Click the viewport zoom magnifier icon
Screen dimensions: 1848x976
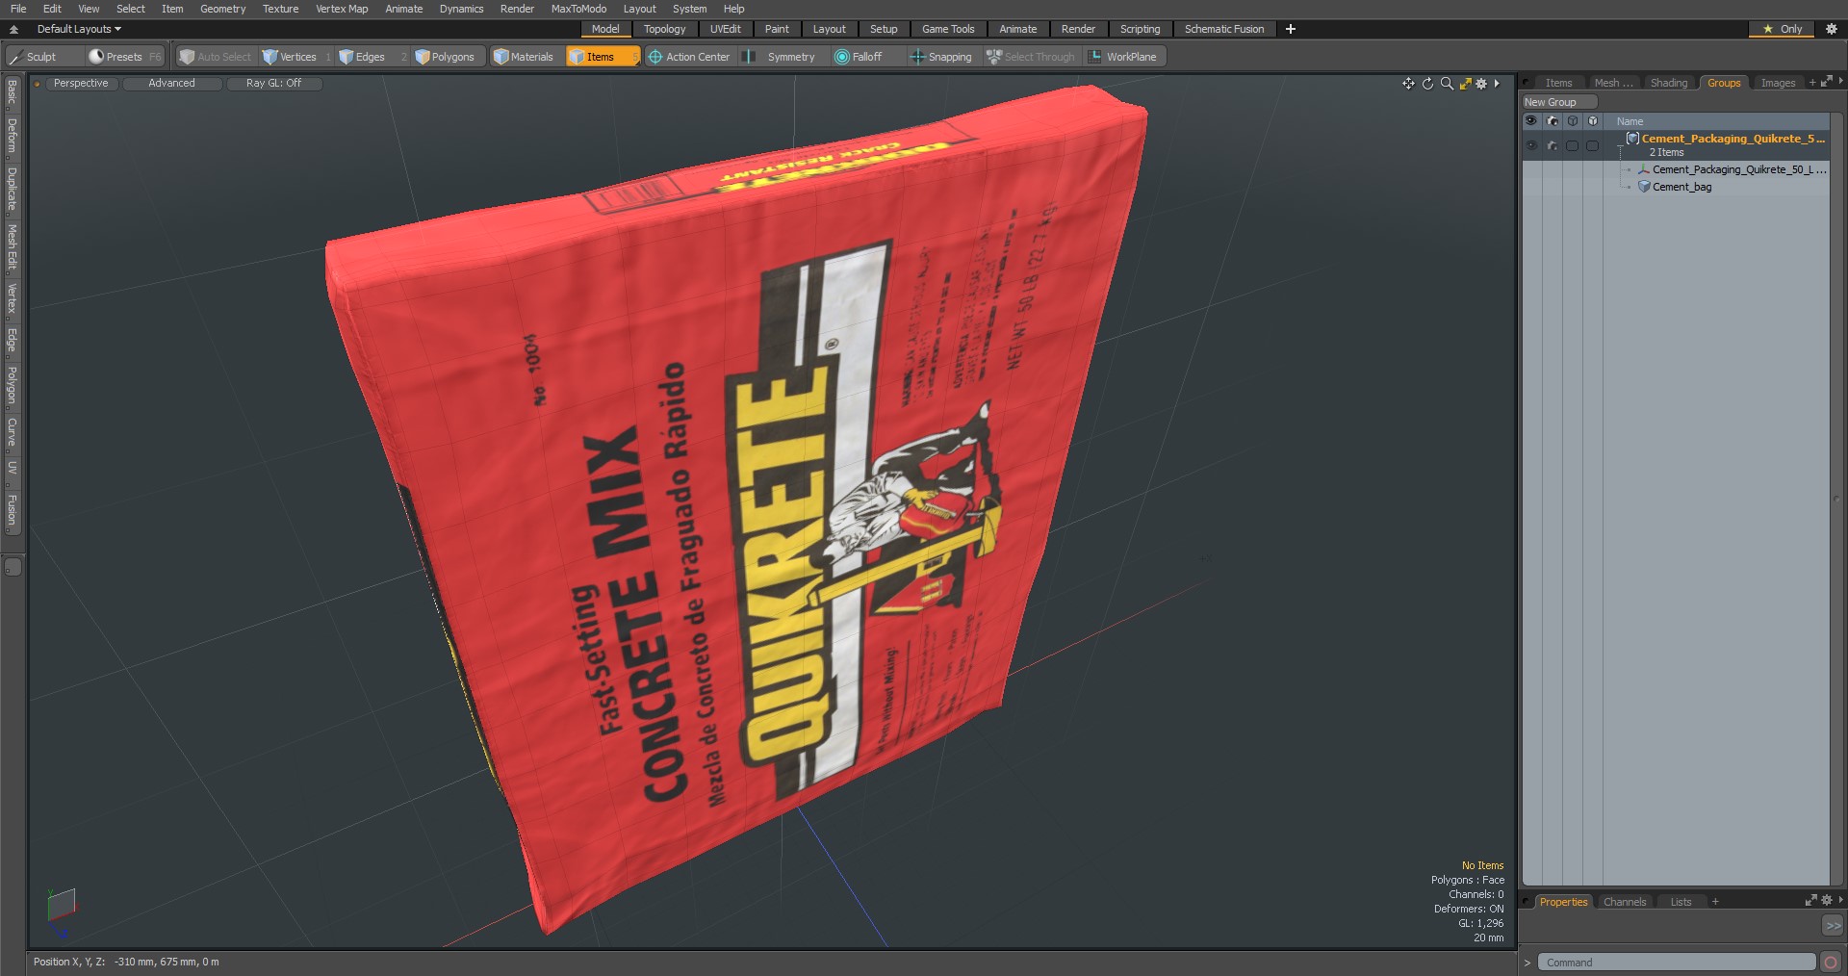pyautogui.click(x=1447, y=84)
